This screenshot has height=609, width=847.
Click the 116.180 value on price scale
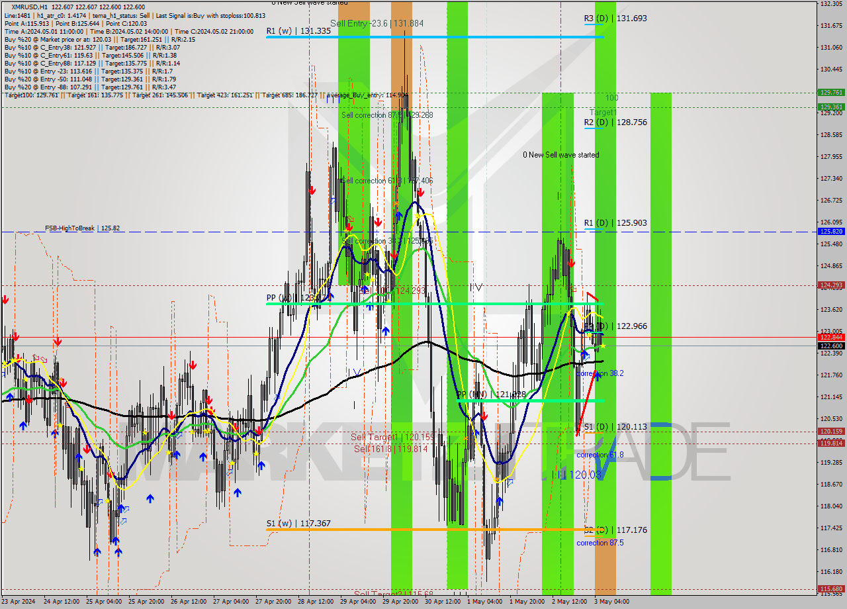830,572
